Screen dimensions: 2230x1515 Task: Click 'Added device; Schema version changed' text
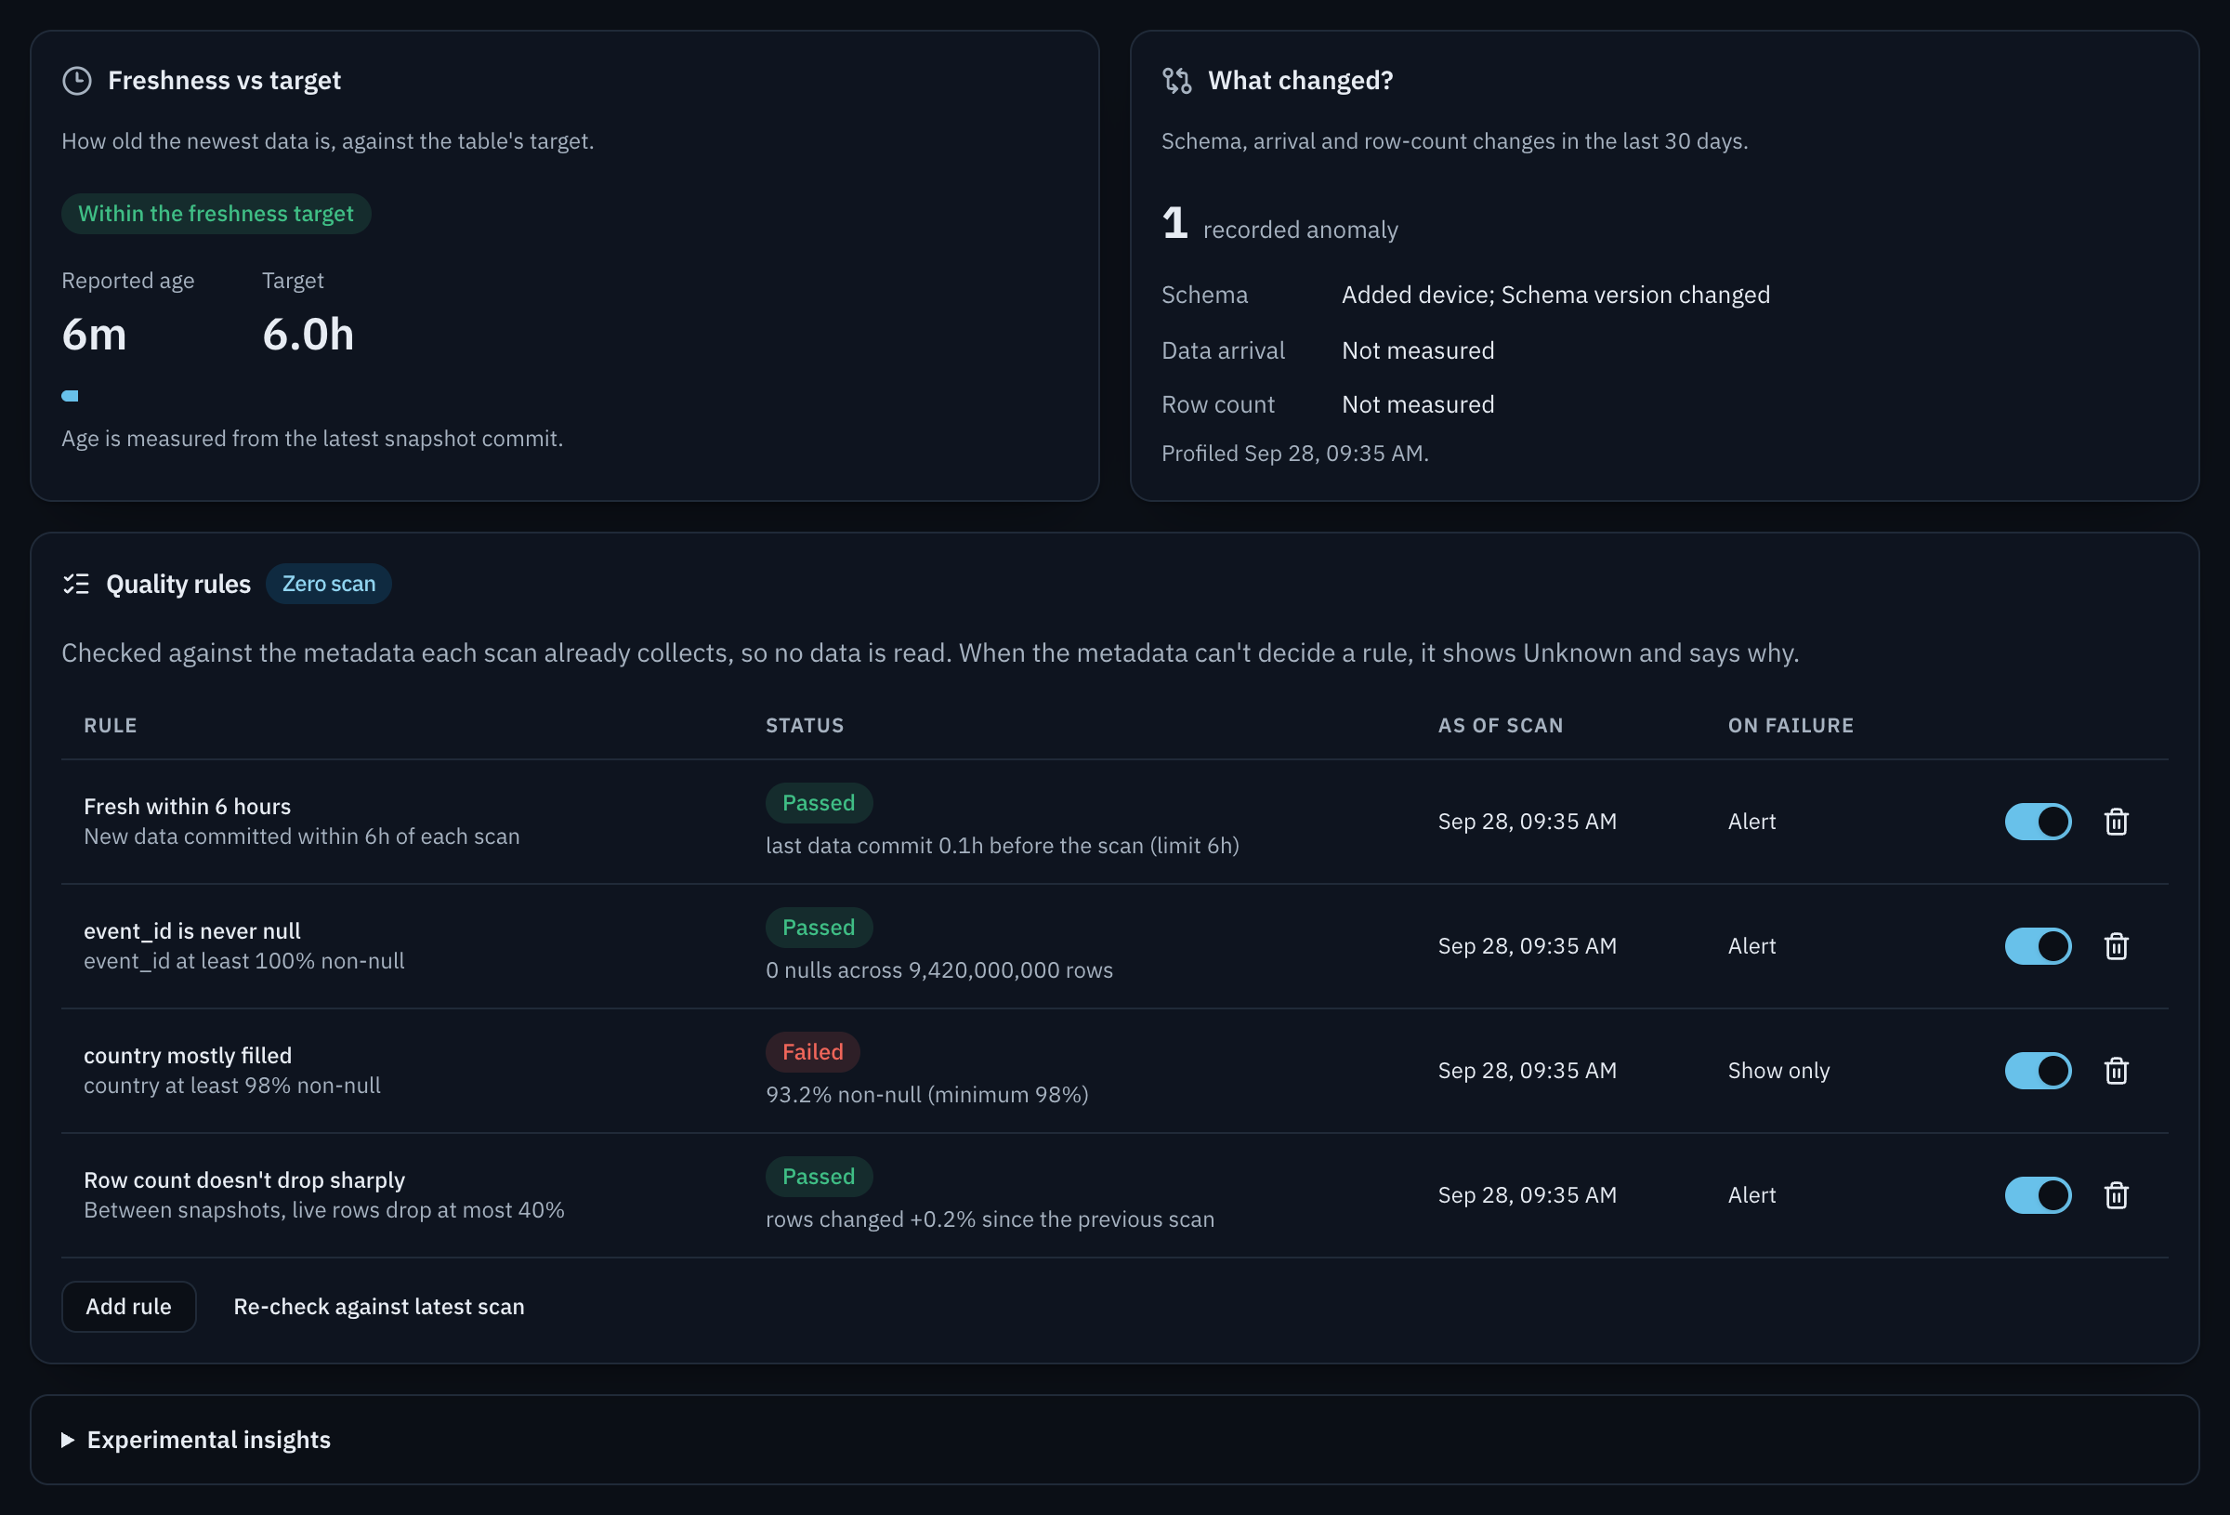click(1555, 295)
